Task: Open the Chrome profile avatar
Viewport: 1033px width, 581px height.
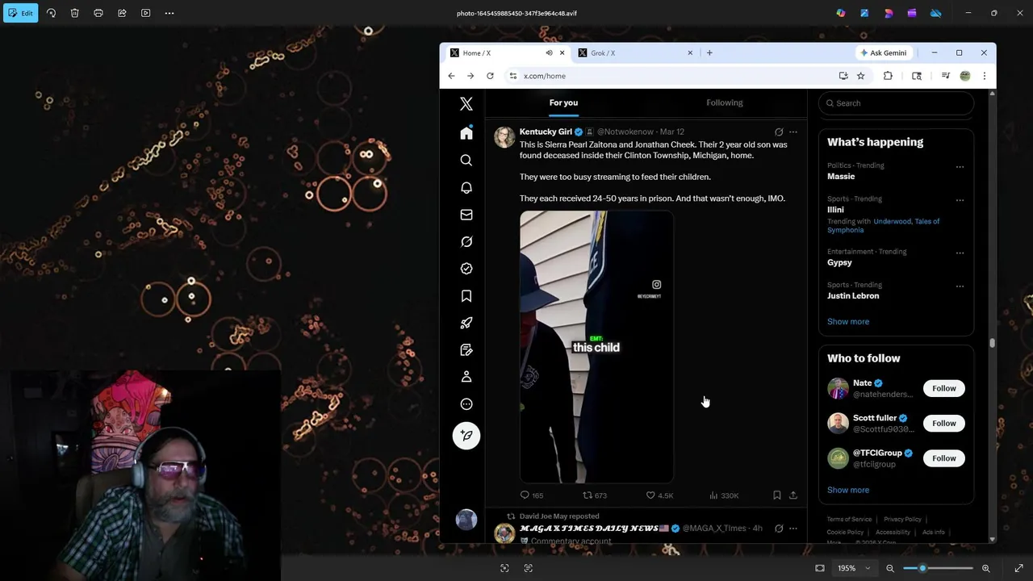Action: (x=965, y=76)
